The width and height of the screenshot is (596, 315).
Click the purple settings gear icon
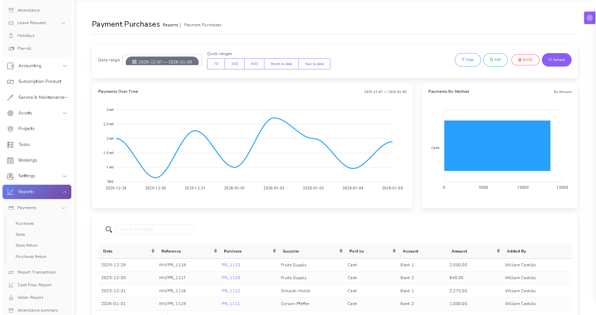point(589,18)
